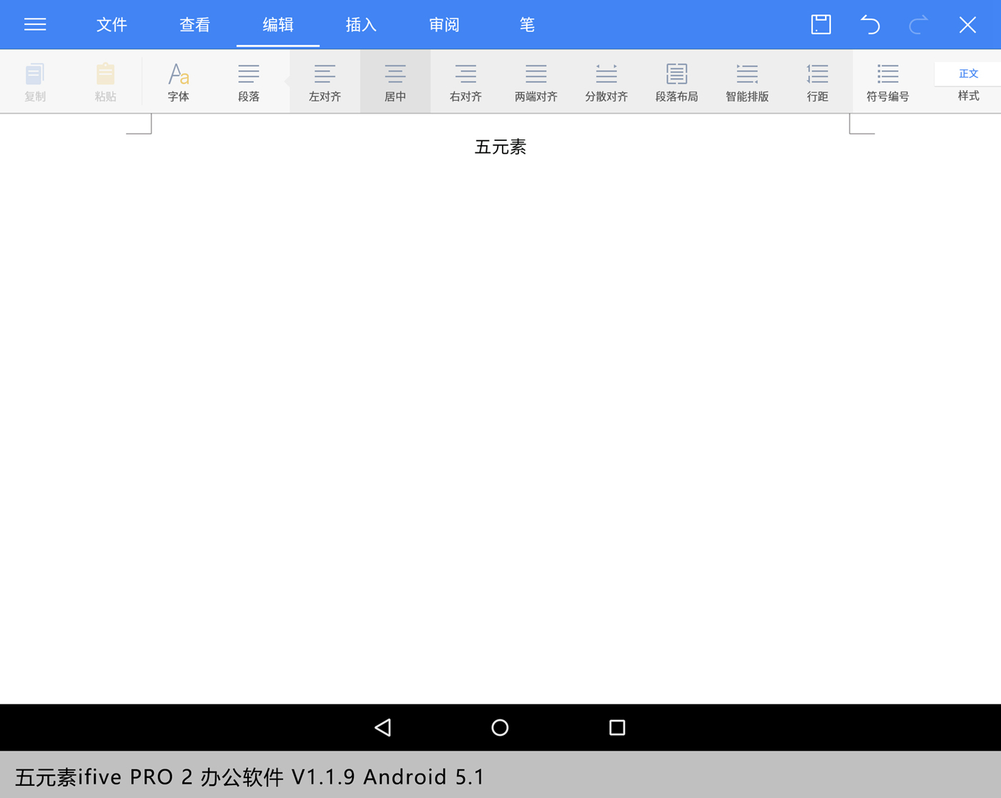Toggle 分散对齐 distributed alignment
The image size is (1001, 798).
click(606, 81)
